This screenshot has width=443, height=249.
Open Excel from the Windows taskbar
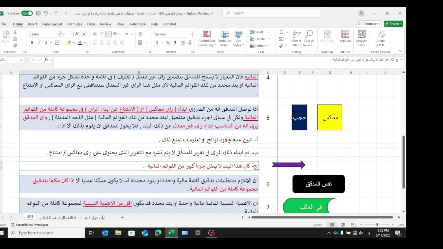pyautogui.click(x=171, y=233)
